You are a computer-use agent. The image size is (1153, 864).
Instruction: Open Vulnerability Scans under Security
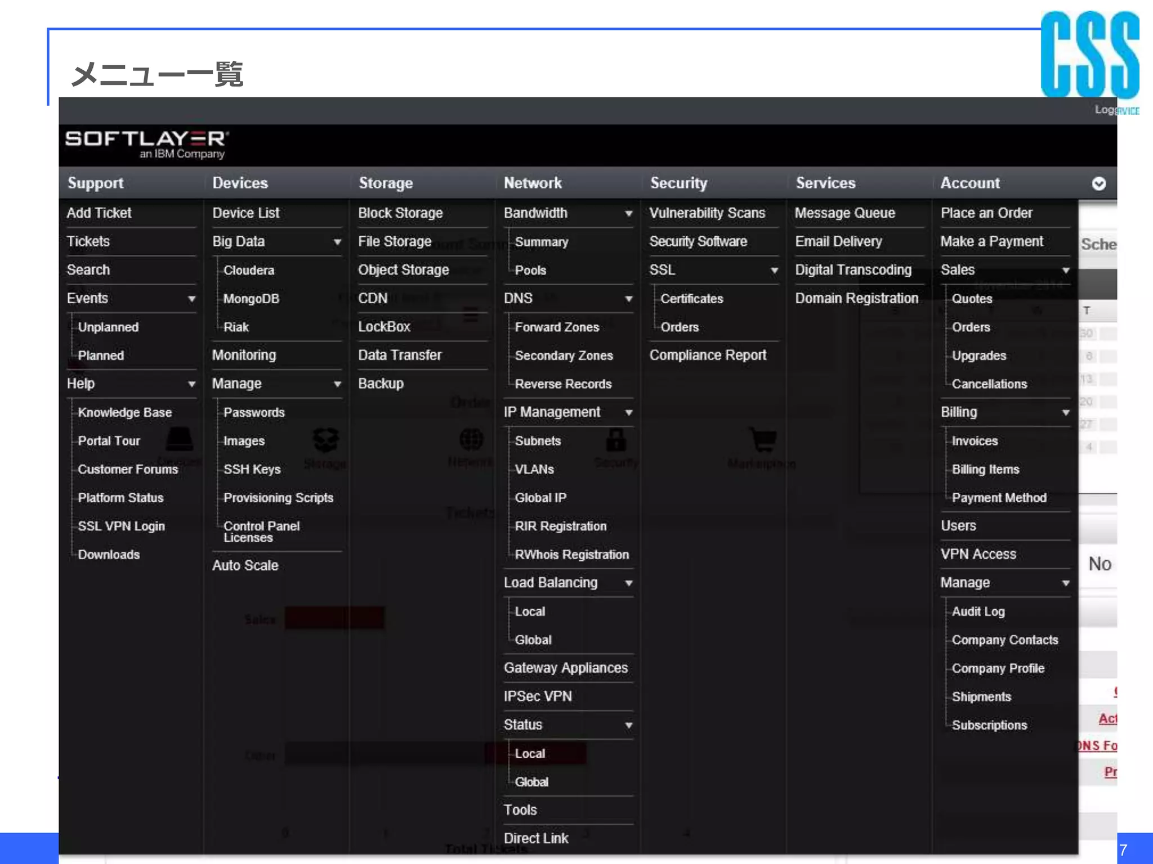(707, 213)
